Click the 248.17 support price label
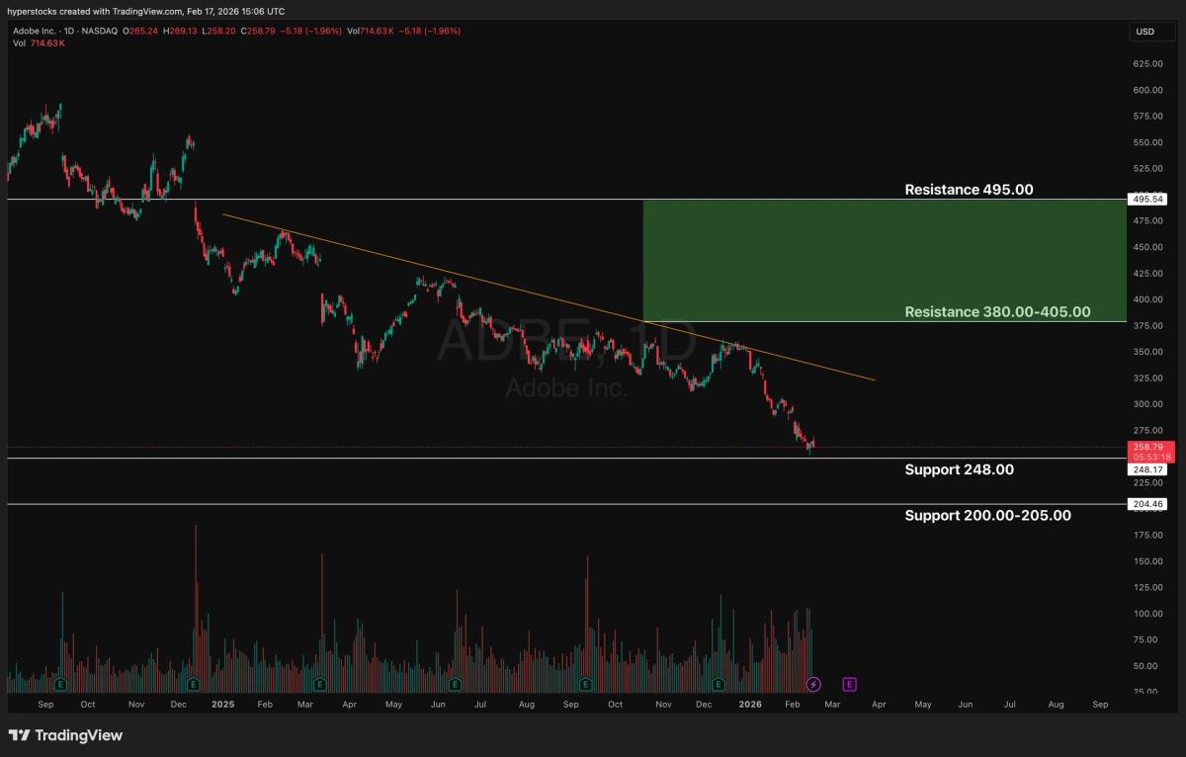This screenshot has height=757, width=1186. click(x=1148, y=470)
